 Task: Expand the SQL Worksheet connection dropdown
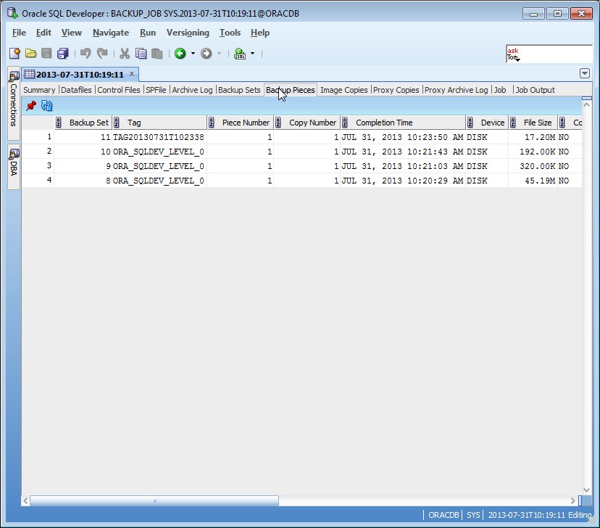pos(253,54)
